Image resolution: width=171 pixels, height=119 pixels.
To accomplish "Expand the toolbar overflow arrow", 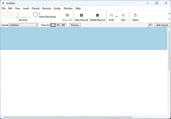I will 169,19.
